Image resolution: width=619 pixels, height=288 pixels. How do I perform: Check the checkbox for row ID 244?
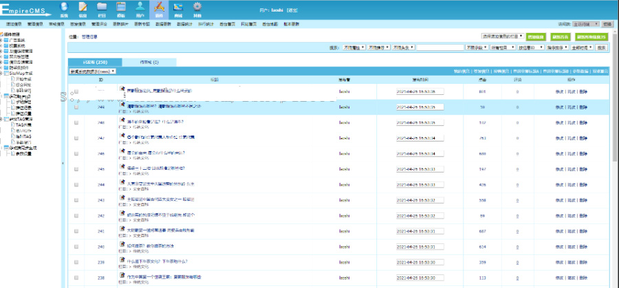tap(76, 185)
